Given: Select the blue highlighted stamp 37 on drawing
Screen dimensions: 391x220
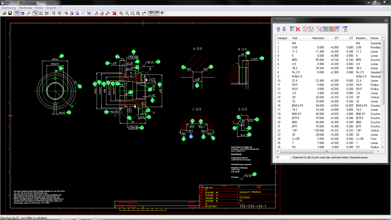Looking at the screenshot, I should pos(191,136).
